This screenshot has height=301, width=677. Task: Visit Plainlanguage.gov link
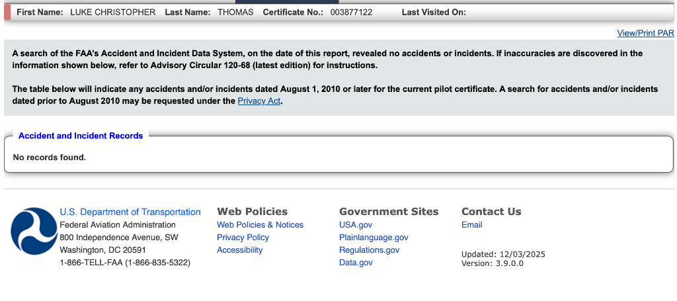point(374,237)
